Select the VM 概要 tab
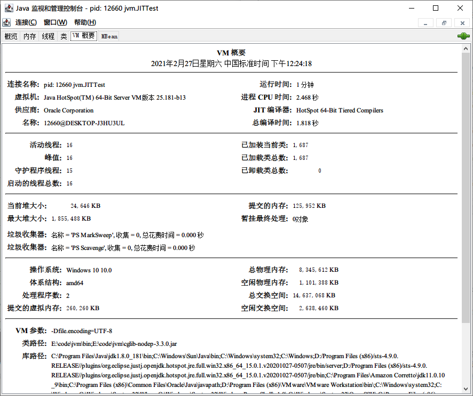Image resolution: width=473 pixels, height=396 pixels. (x=84, y=36)
